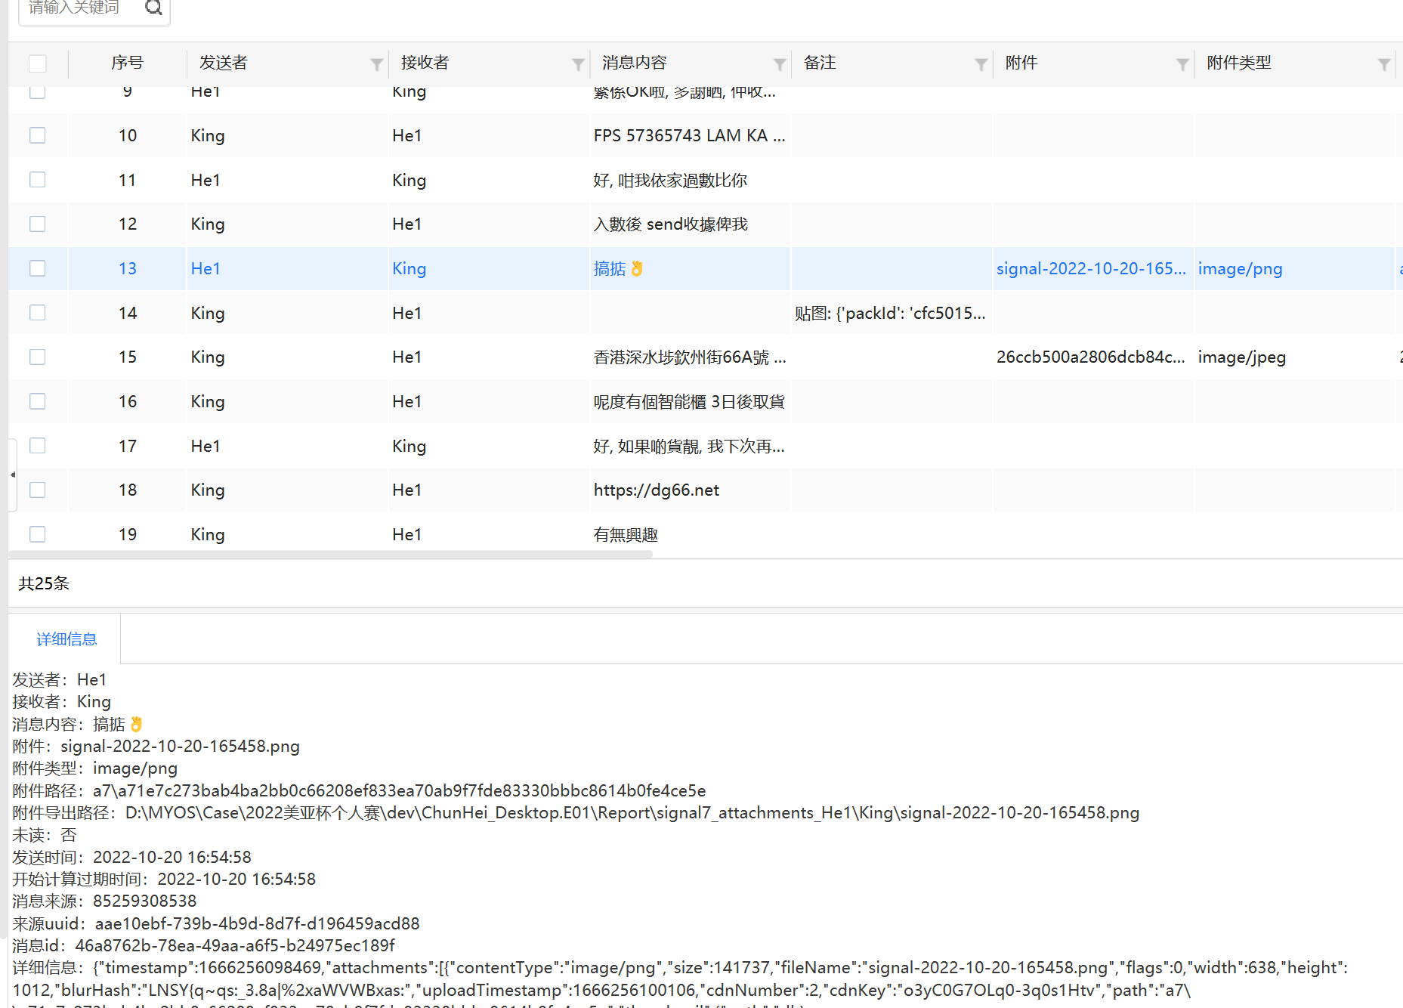Click sender King in row 10
This screenshot has height=1008, width=1403.
[x=208, y=136]
